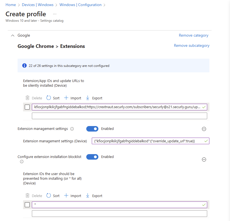Open the ellipsis menu beside Create profile

point(55,14)
